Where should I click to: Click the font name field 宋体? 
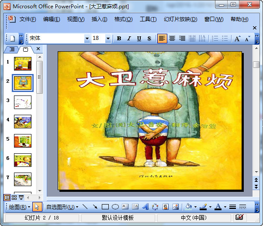(56, 39)
